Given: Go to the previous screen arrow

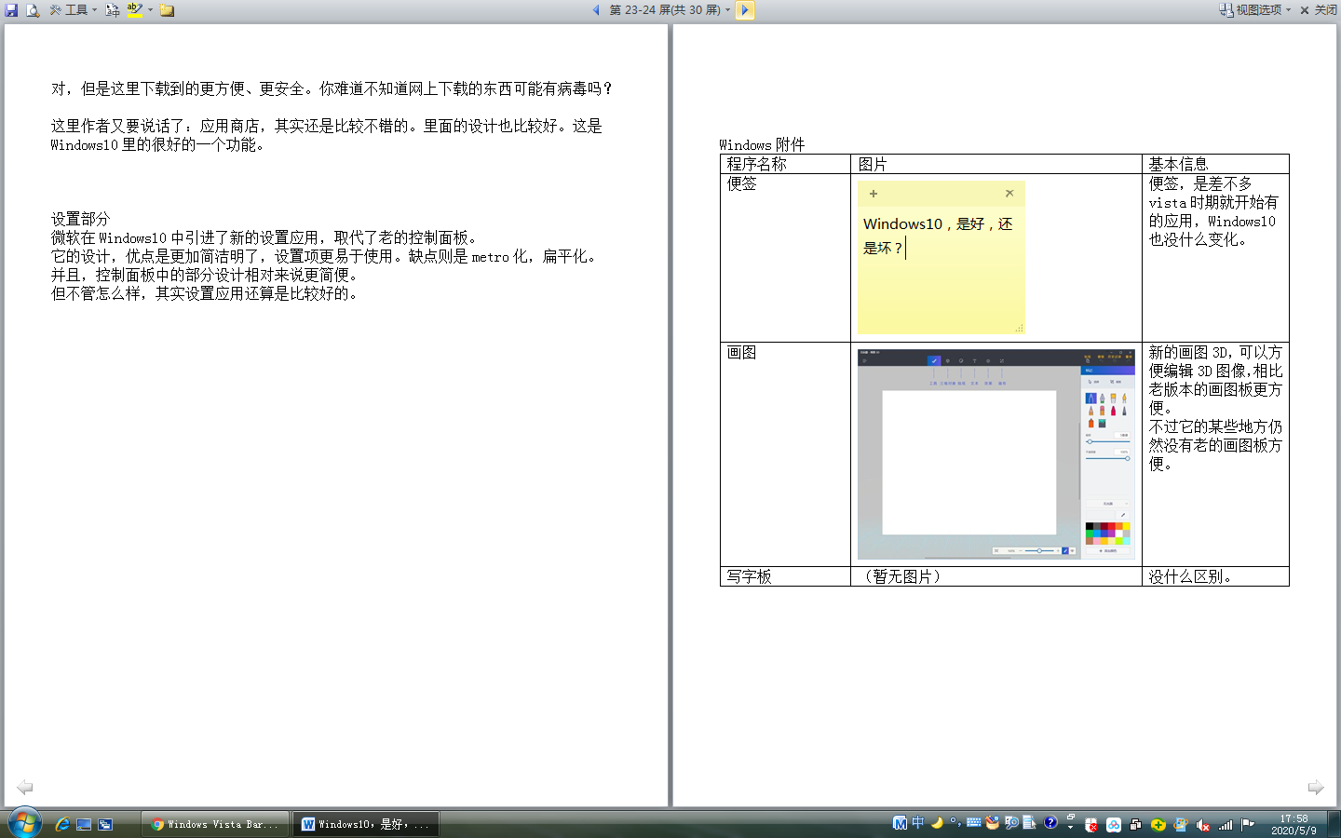Looking at the screenshot, I should (x=596, y=10).
